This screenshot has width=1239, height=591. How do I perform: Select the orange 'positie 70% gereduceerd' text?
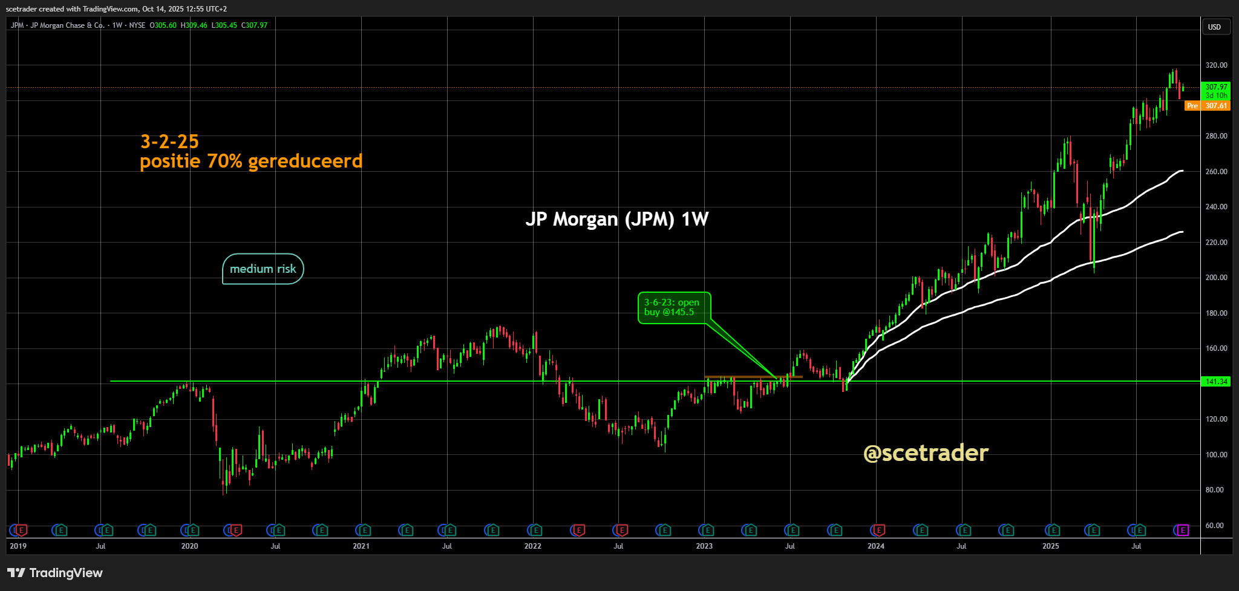251,161
